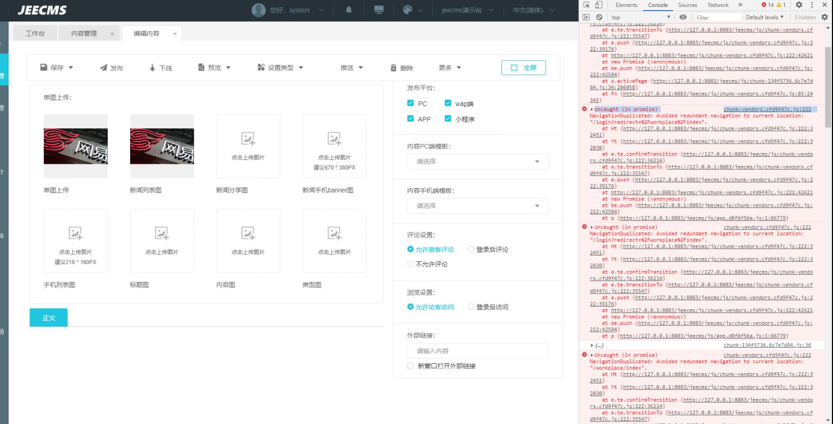This screenshot has width=833, height=424.
Task: Select the 不允许评论 radio option
Action: click(411, 264)
